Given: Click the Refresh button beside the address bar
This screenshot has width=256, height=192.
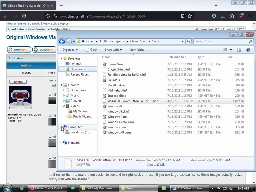Looking at the screenshot, I should pos(188,41).
